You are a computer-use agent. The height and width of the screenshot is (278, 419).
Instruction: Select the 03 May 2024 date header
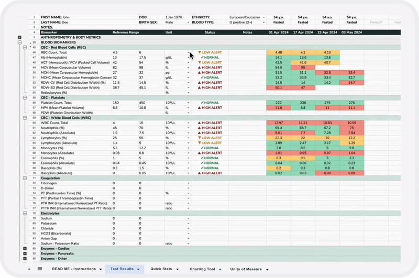351,32
